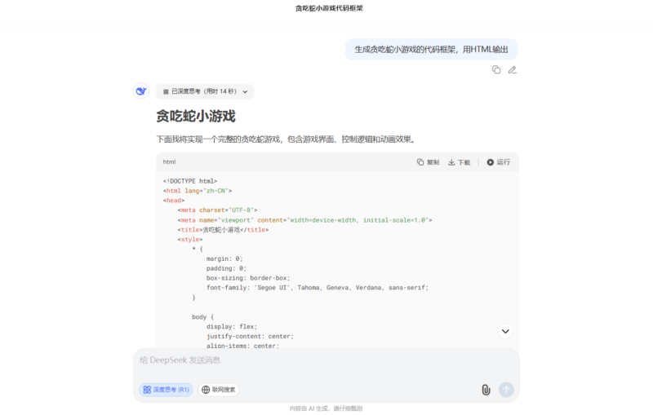Click the <style> tag line

tap(190, 240)
